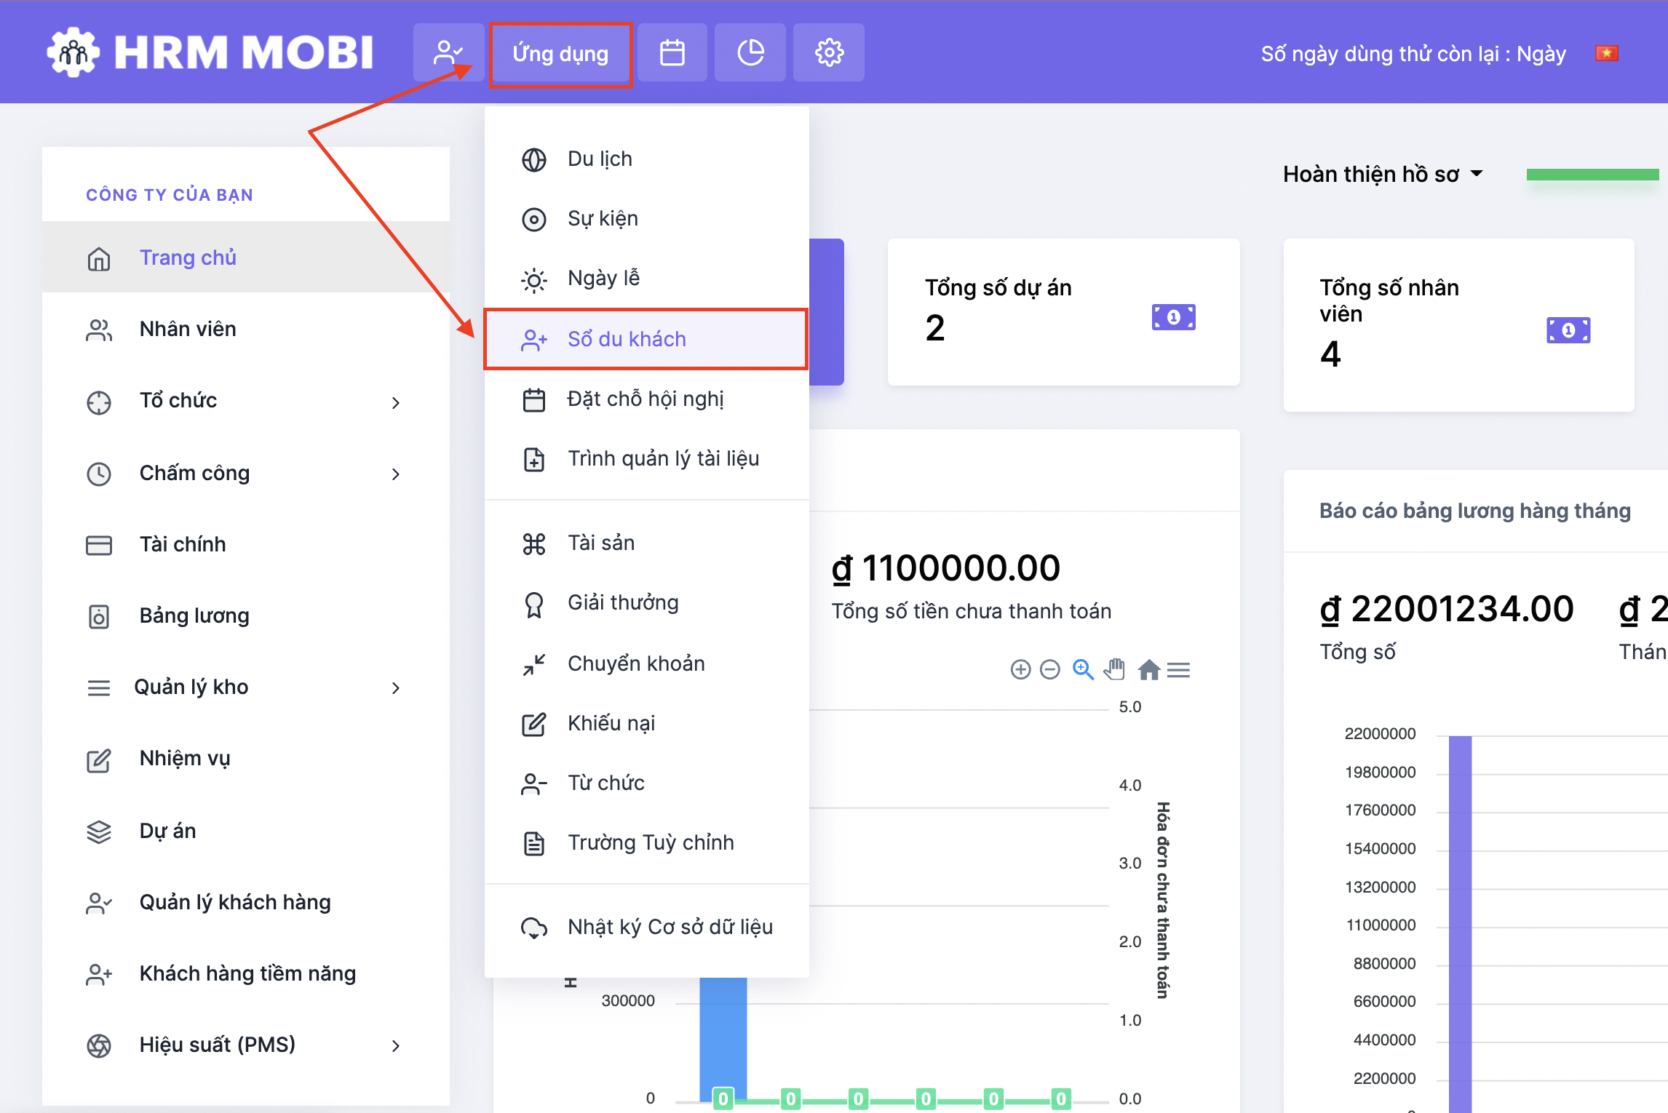The height and width of the screenshot is (1113, 1668).
Task: Click chart zoom out minus icon
Action: tap(1049, 669)
